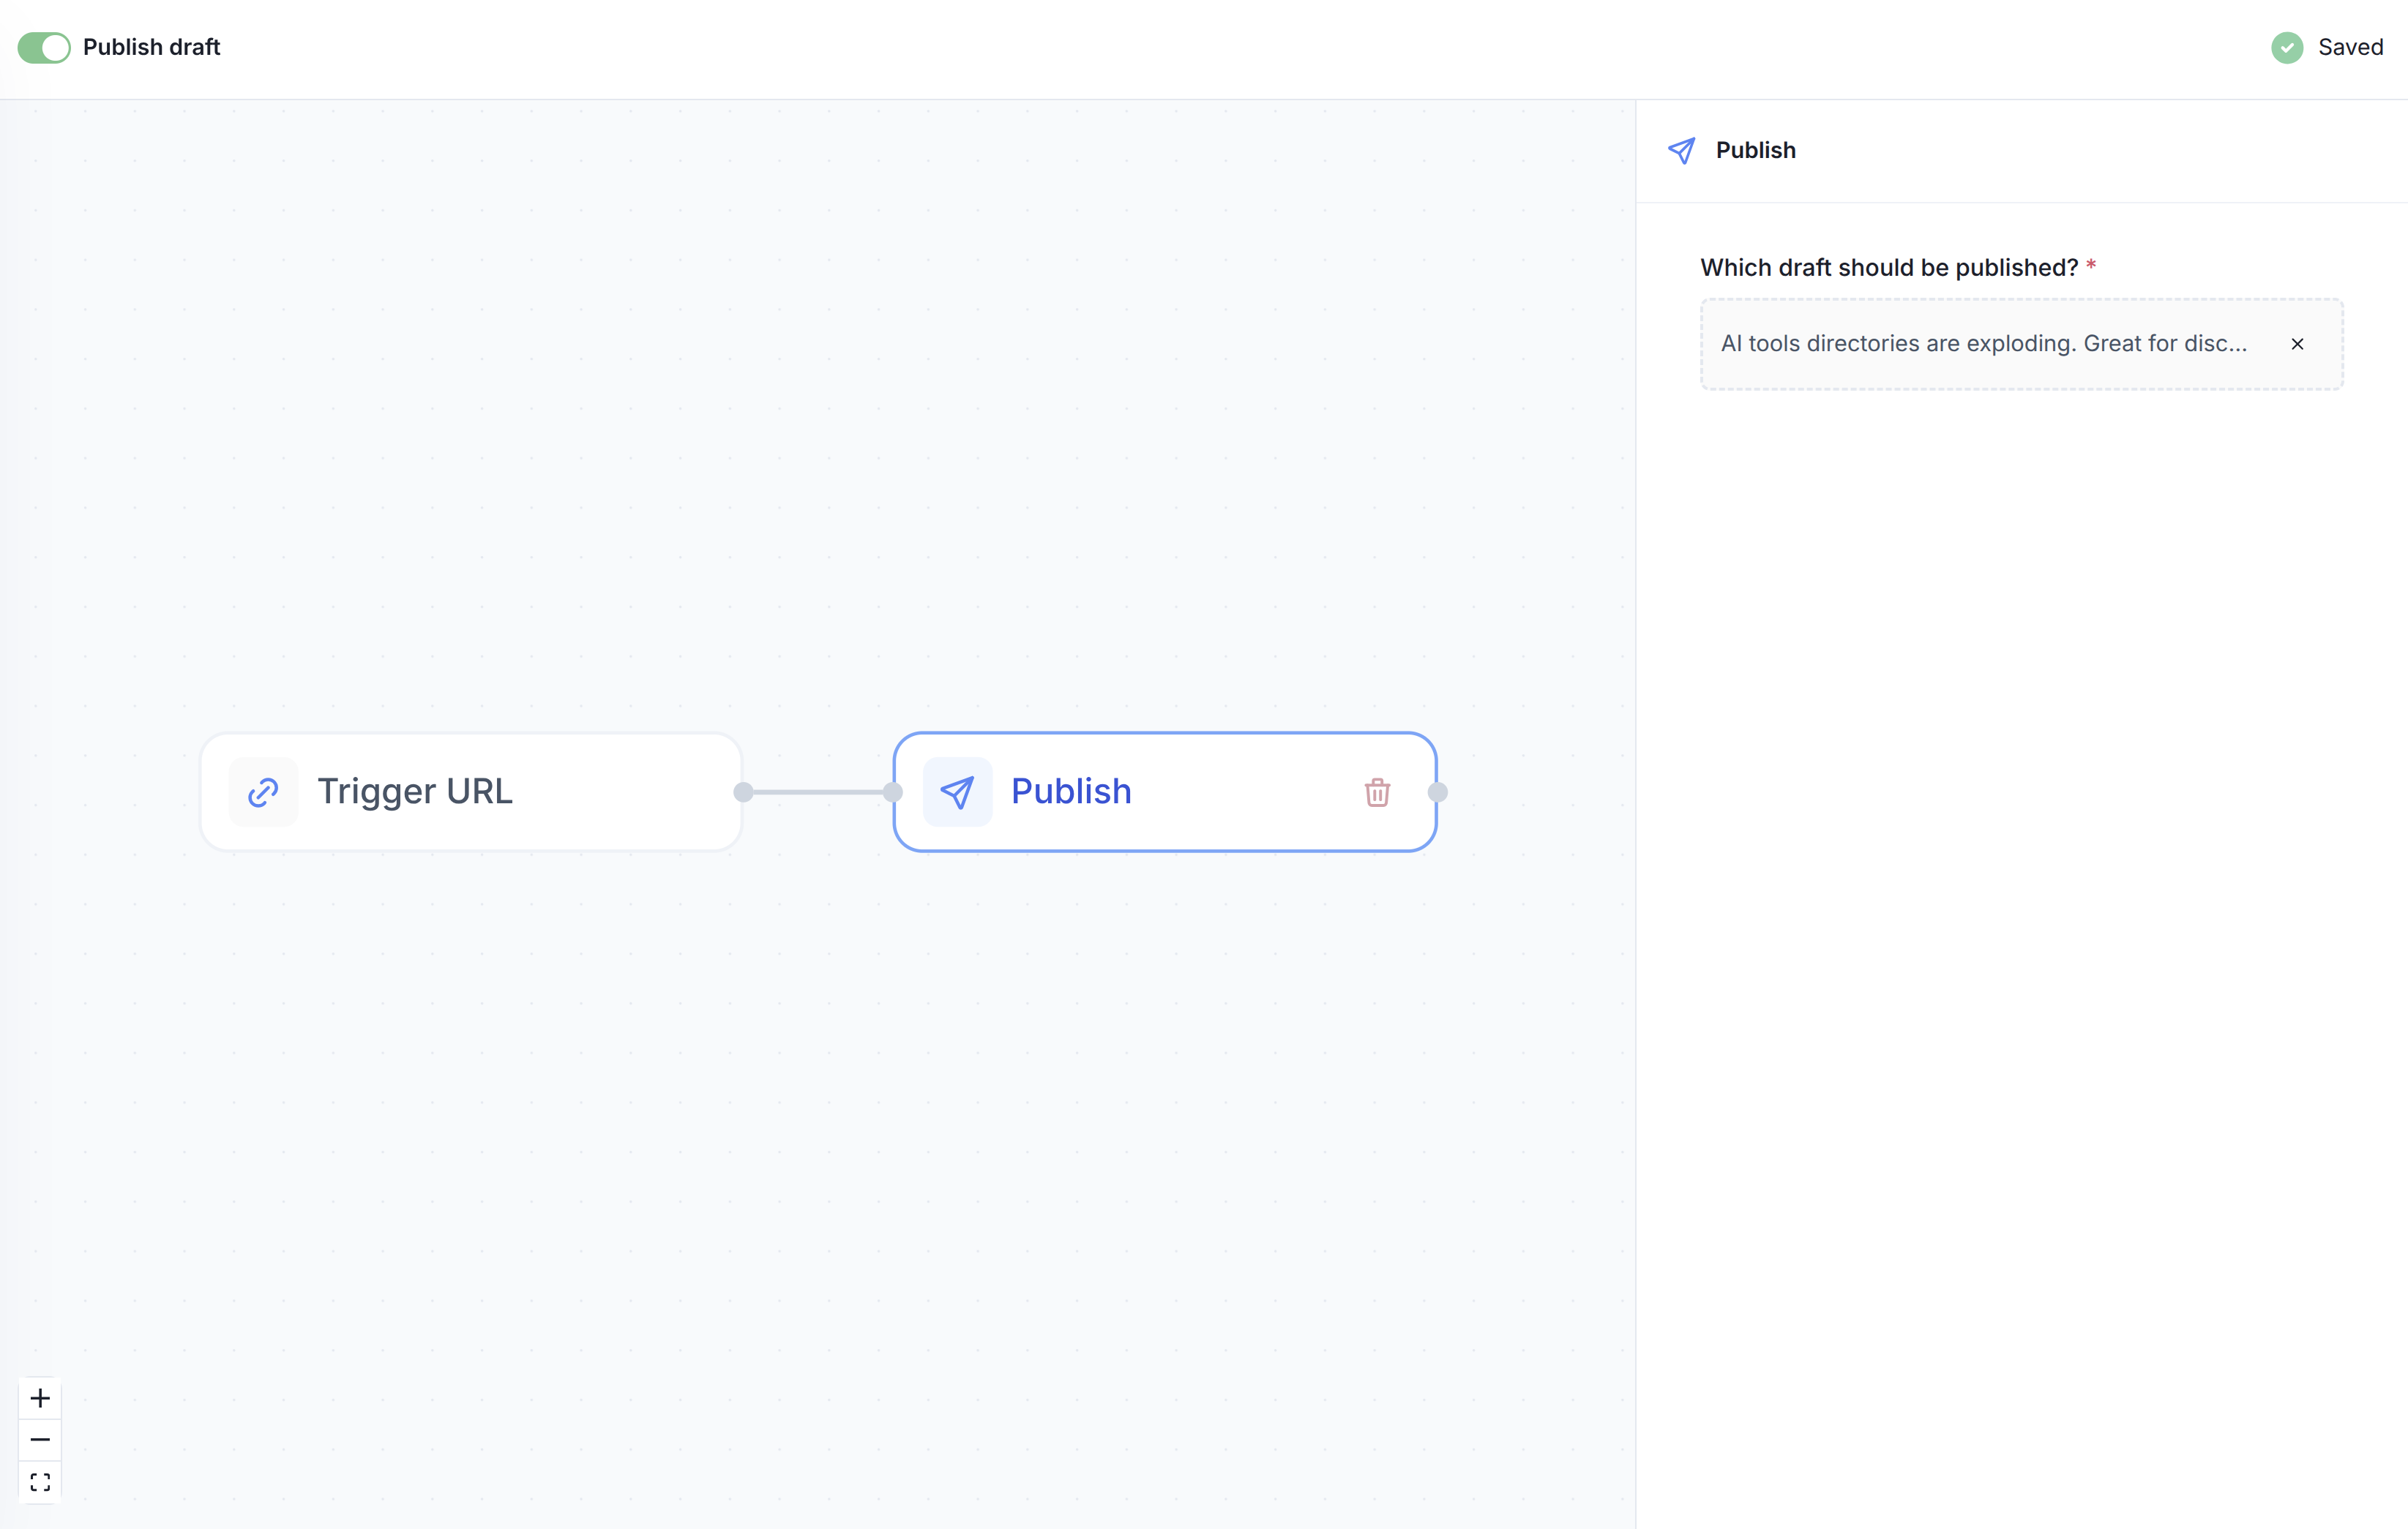This screenshot has height=1529, width=2408.
Task: Open the draft selector showing AI tools directories
Action: pos(1983,344)
